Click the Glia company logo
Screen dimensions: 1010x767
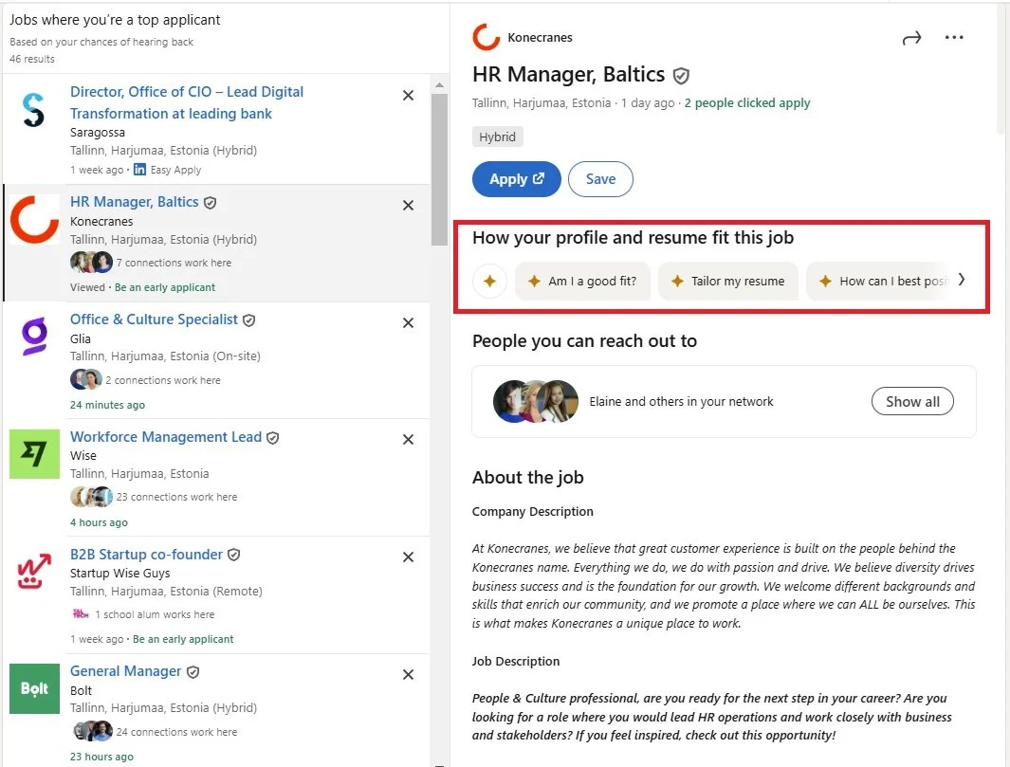[34, 337]
